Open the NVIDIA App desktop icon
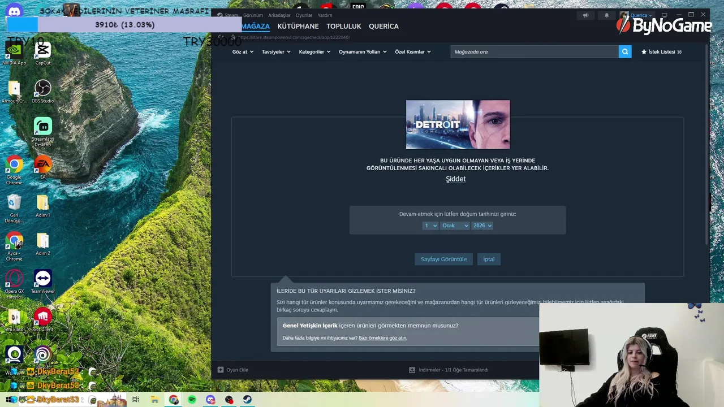724x407 pixels. [14, 54]
